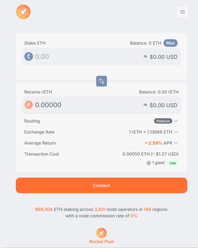This screenshot has height=248, width=198.
Task: Click the Receive rETH amount field
Action: [102, 105]
